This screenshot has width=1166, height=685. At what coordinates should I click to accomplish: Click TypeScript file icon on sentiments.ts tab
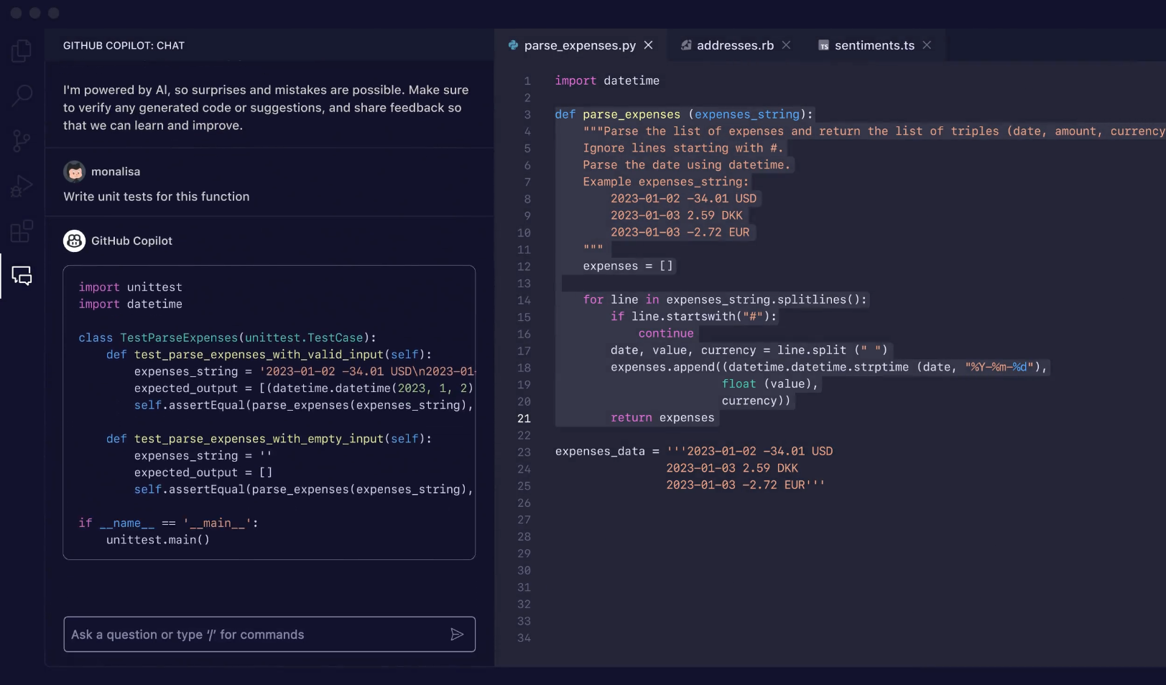[824, 45]
